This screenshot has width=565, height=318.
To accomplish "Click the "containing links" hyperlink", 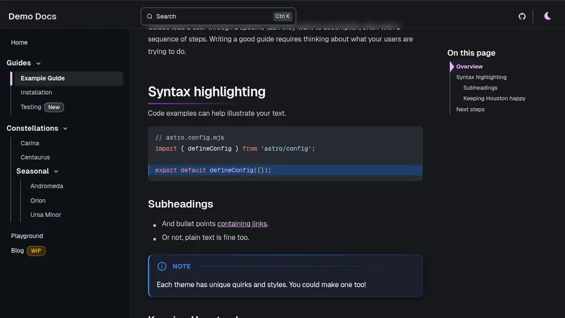I will (242, 224).
